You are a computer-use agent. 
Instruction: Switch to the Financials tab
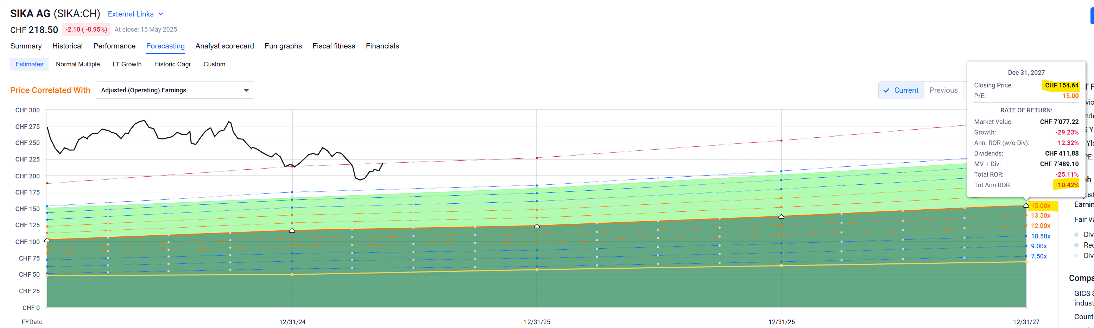coord(382,46)
